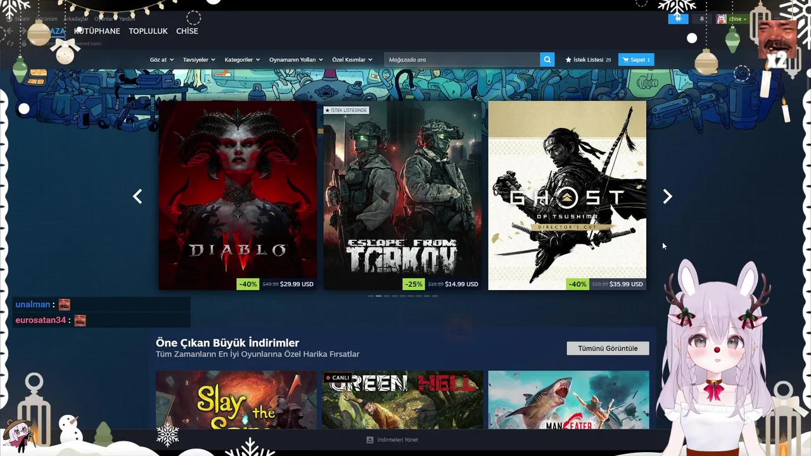The image size is (811, 456).
Task: Switch to the CHİSE profile tab
Action: tap(187, 31)
